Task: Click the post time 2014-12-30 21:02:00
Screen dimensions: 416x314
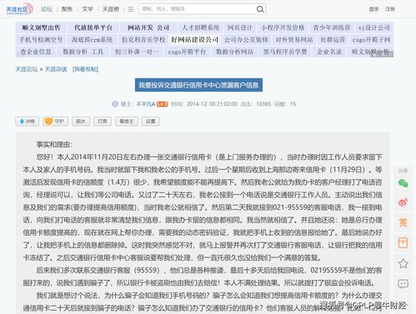Action: pyautogui.click(x=212, y=104)
